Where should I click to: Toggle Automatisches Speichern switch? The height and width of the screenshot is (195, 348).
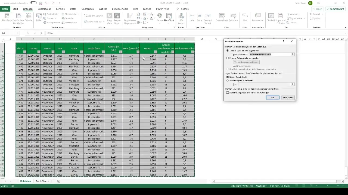coord(33,3)
